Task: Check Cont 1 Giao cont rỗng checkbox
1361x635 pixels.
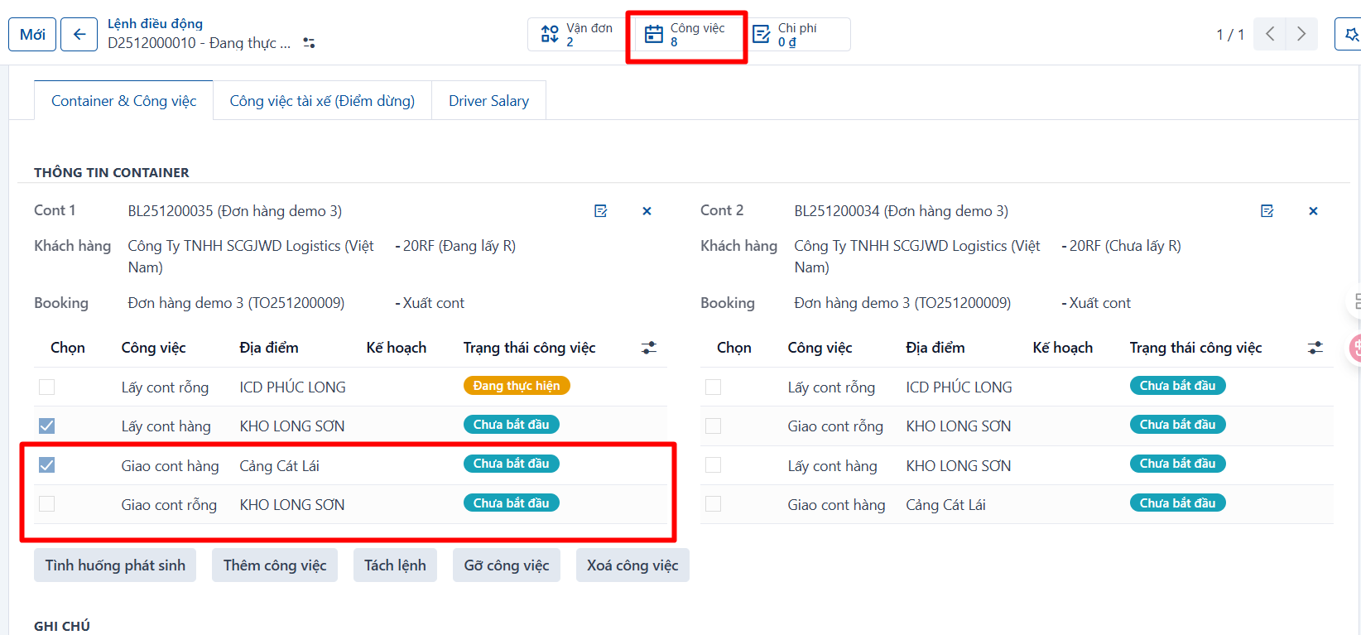Action: [47, 504]
